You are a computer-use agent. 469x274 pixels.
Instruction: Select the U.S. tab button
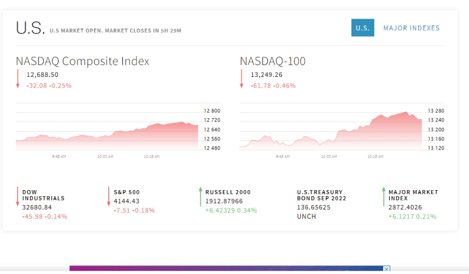363,28
